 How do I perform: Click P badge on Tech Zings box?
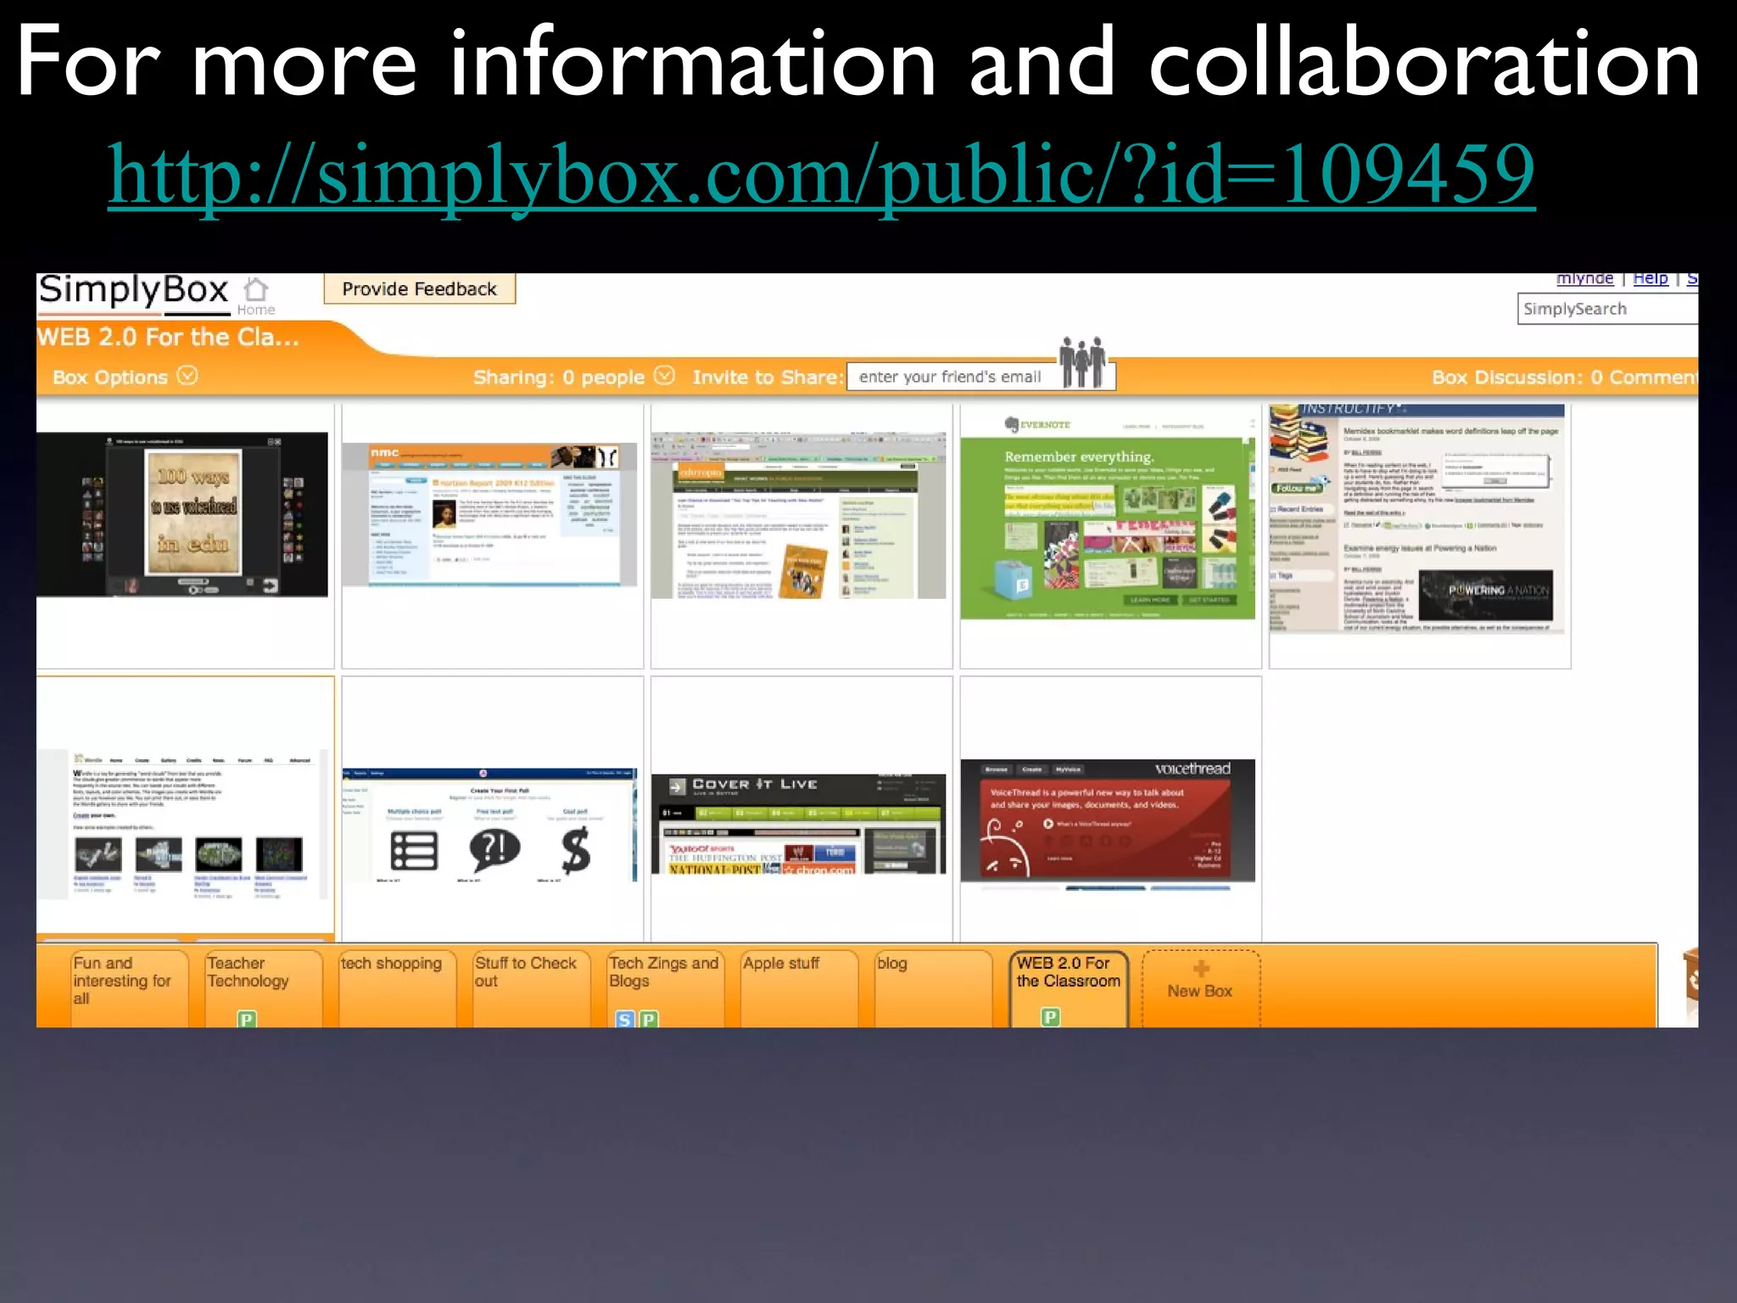(x=649, y=1019)
